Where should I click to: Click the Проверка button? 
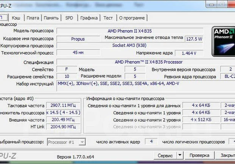[199, 155]
